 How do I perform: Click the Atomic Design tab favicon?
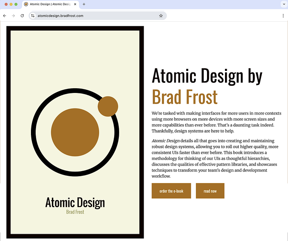(26, 4)
